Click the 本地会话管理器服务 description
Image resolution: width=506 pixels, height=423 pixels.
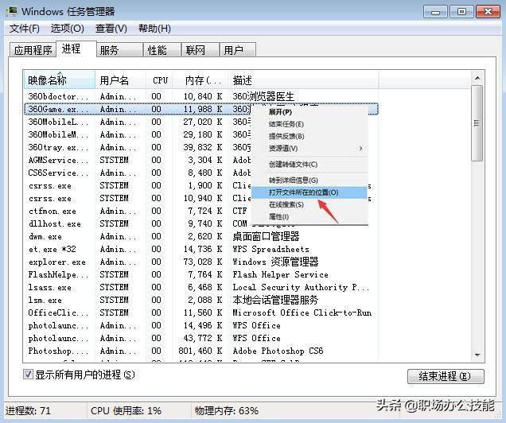tap(275, 300)
